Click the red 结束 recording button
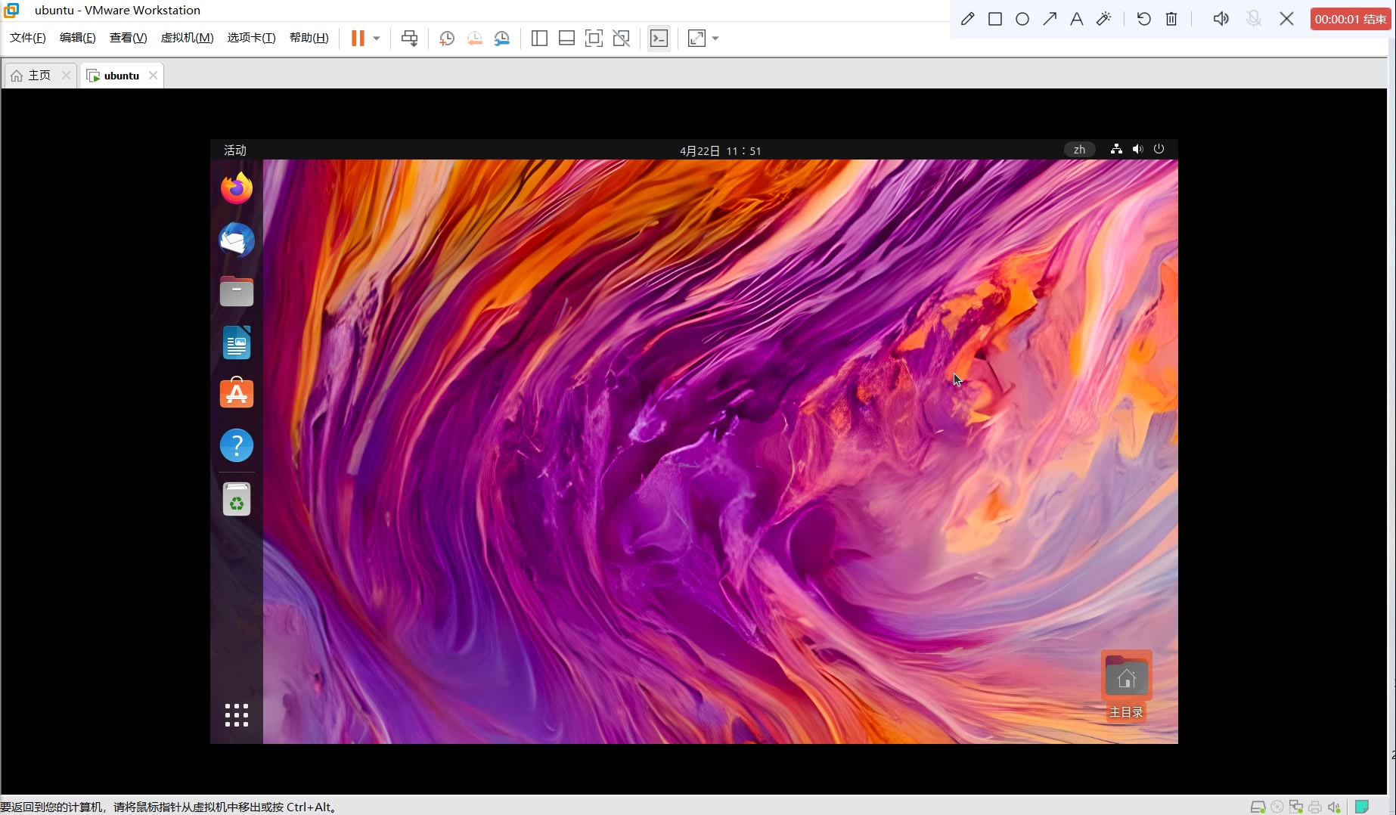 pyautogui.click(x=1350, y=19)
